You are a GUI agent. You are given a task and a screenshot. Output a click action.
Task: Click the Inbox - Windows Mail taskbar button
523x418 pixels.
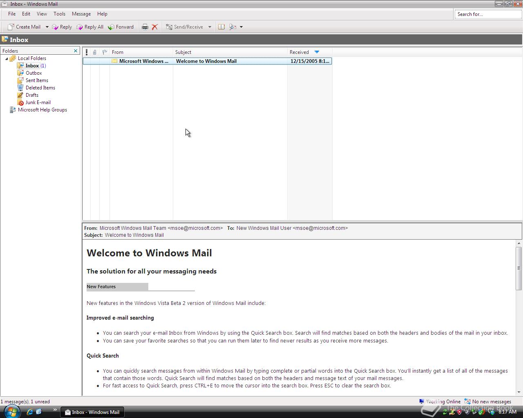[92, 412]
